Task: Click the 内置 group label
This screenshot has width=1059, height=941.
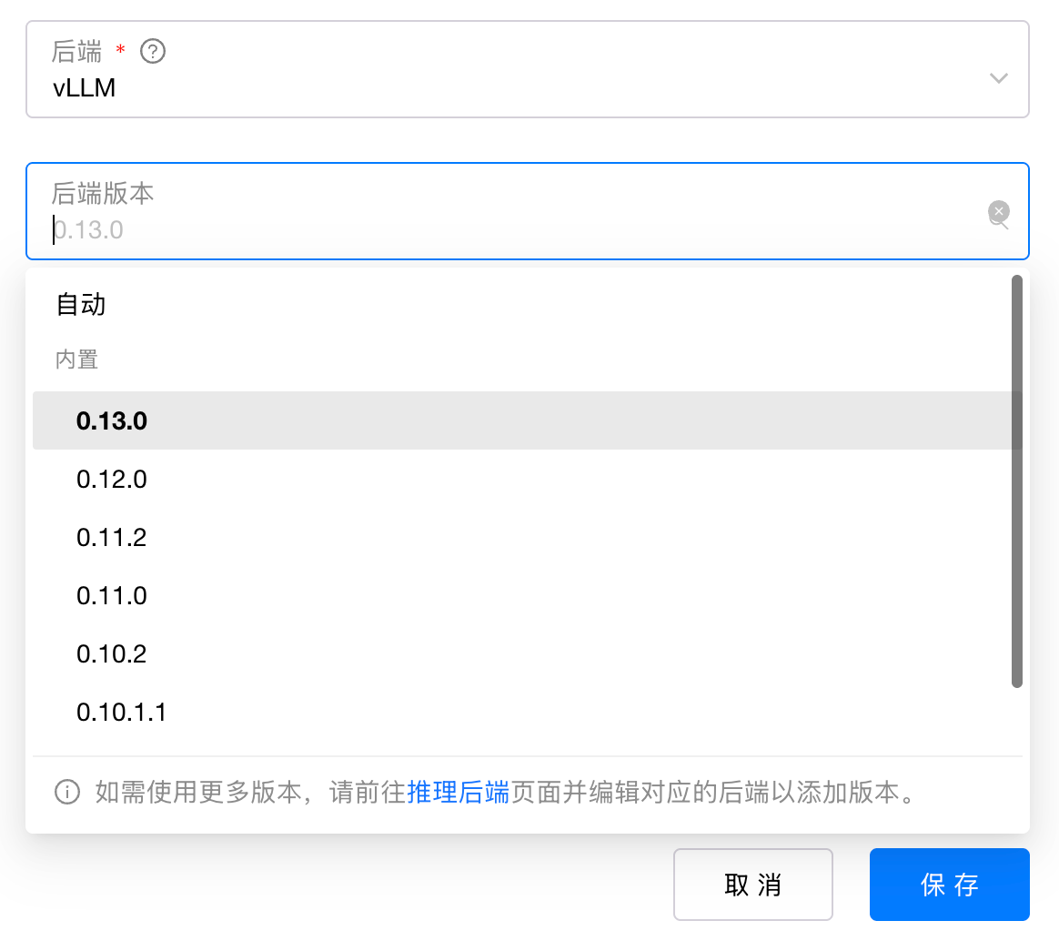Action: [x=77, y=359]
